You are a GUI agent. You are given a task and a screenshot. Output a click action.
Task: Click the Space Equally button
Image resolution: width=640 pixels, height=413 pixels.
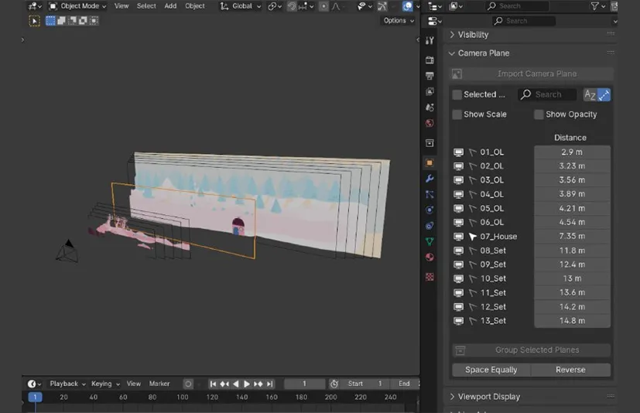pyautogui.click(x=491, y=370)
